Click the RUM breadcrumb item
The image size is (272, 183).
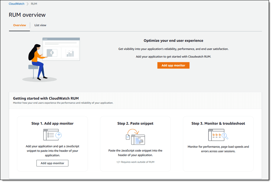tap(34, 4)
